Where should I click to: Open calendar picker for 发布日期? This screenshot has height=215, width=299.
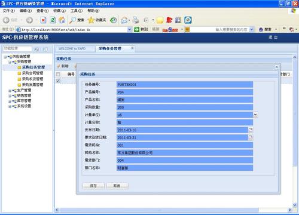[x=251, y=130]
